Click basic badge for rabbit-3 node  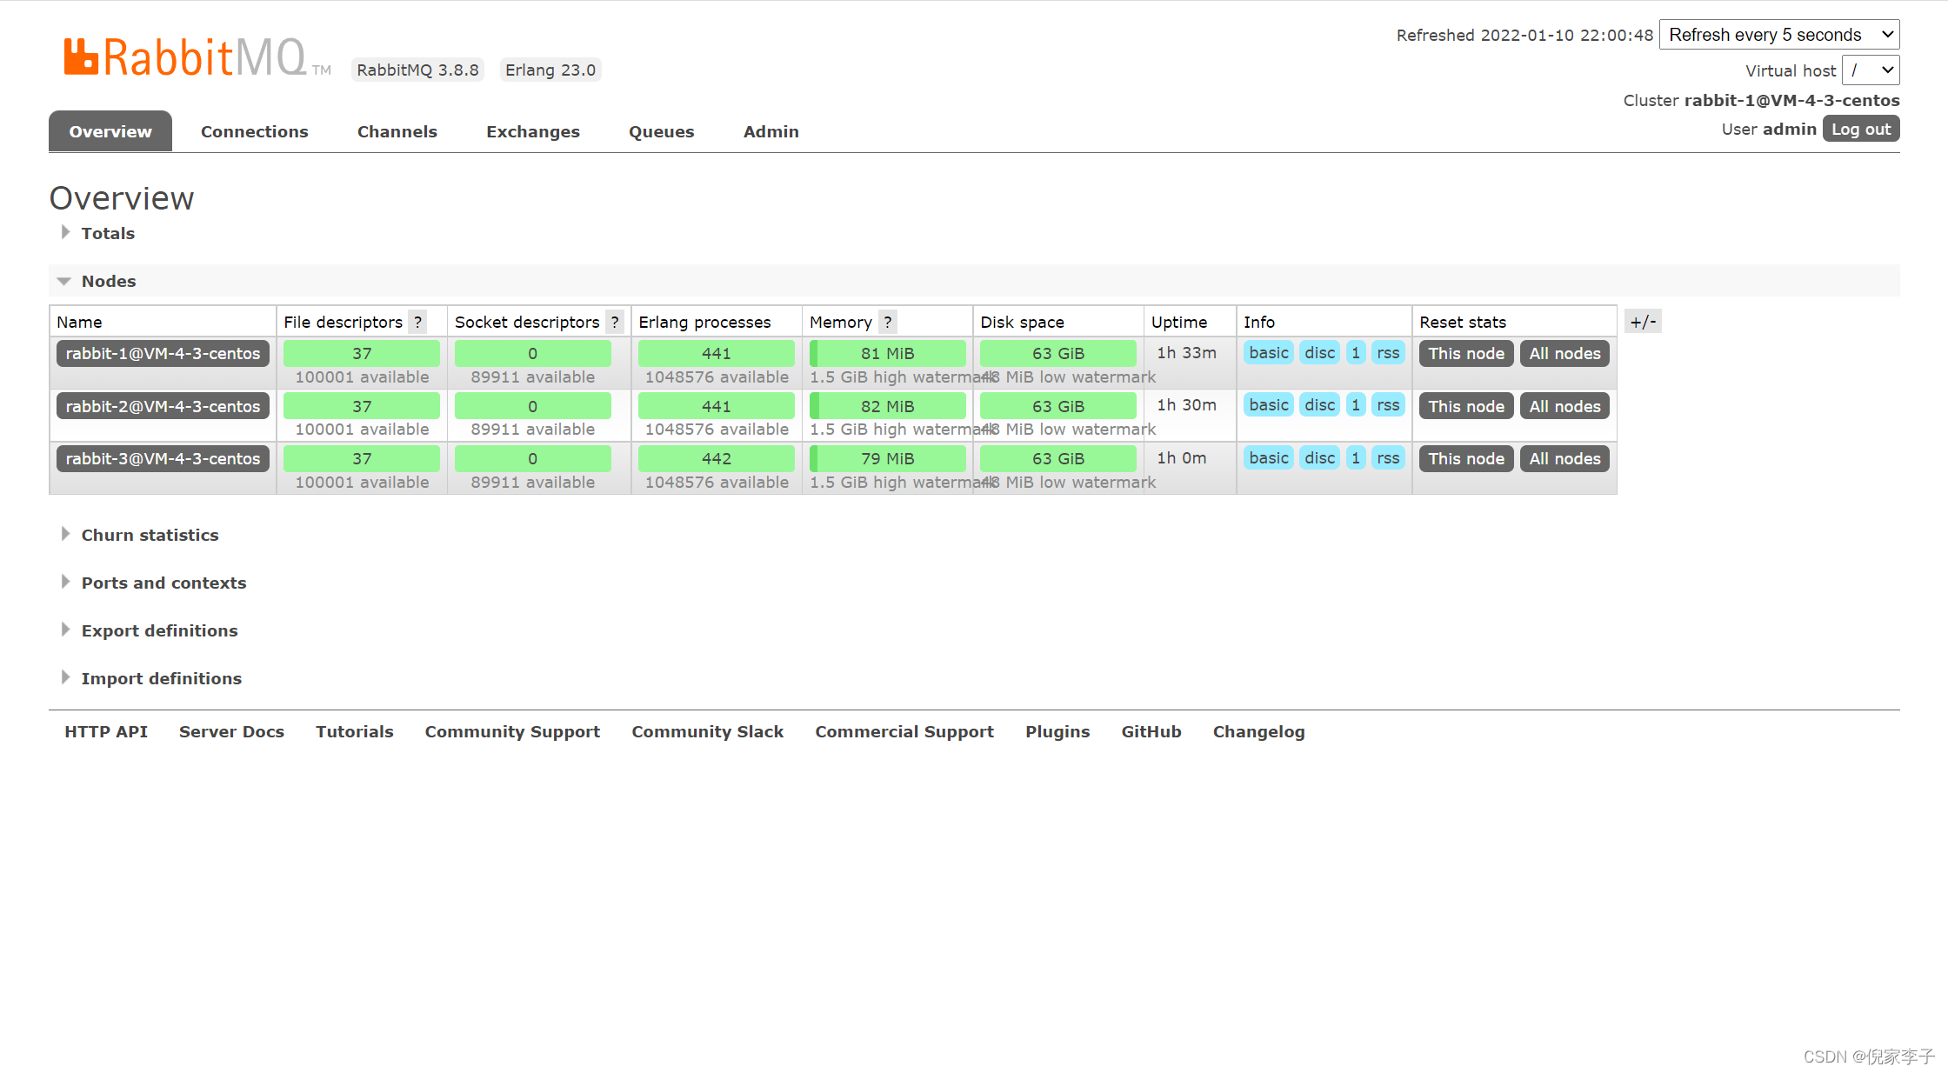click(x=1269, y=458)
